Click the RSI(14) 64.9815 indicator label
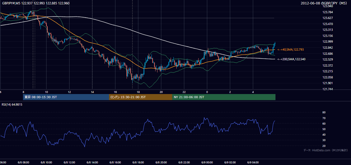Image resolution: width=351 pixels, height=165 pixels. tap(12, 105)
